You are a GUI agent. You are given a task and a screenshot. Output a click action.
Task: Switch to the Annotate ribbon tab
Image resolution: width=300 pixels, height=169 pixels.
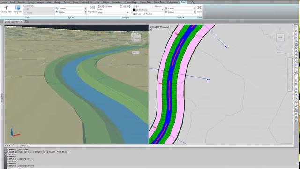coord(22,2)
